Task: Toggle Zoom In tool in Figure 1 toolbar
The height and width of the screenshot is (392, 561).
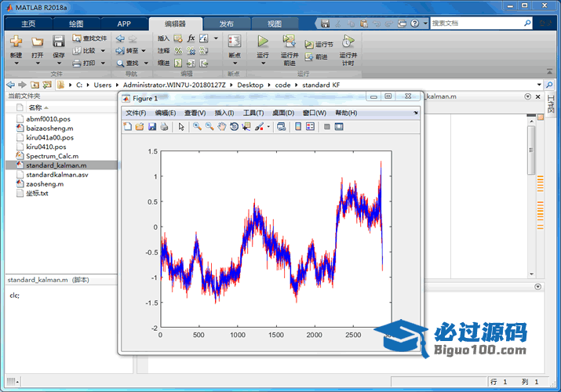Action: coord(197,126)
